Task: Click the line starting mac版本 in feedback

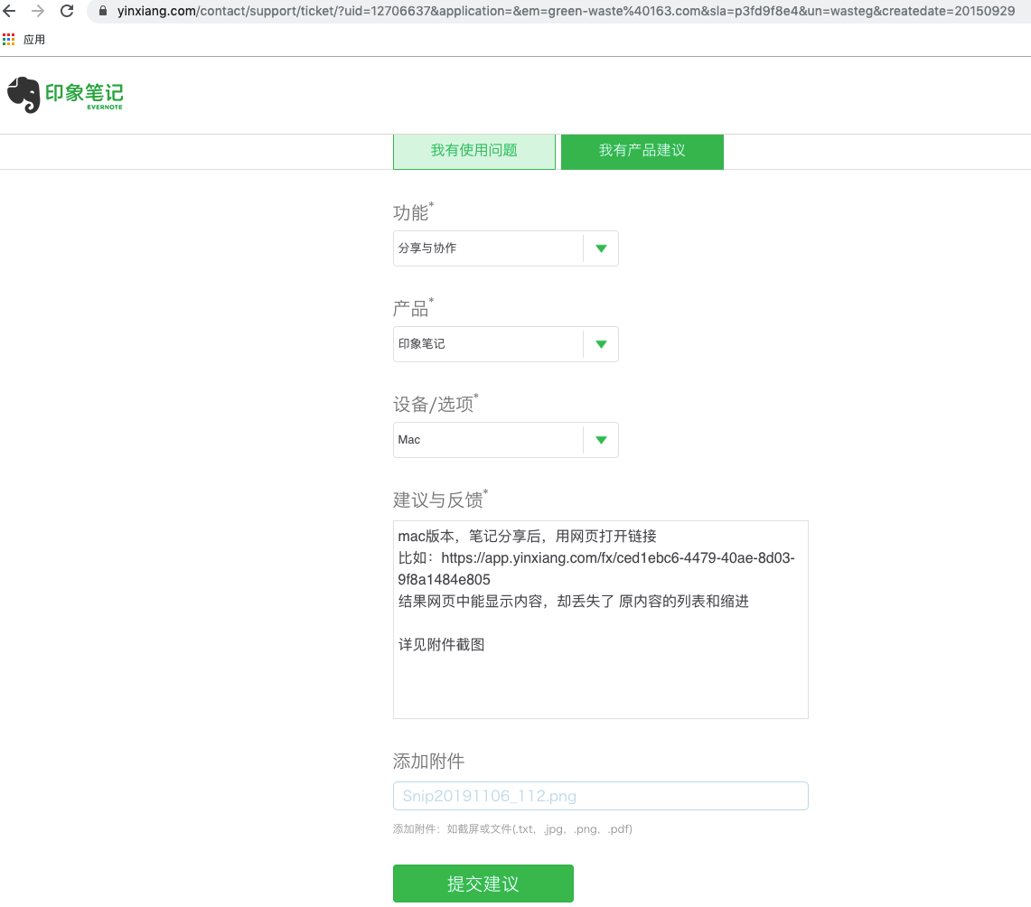Action: tap(528, 537)
